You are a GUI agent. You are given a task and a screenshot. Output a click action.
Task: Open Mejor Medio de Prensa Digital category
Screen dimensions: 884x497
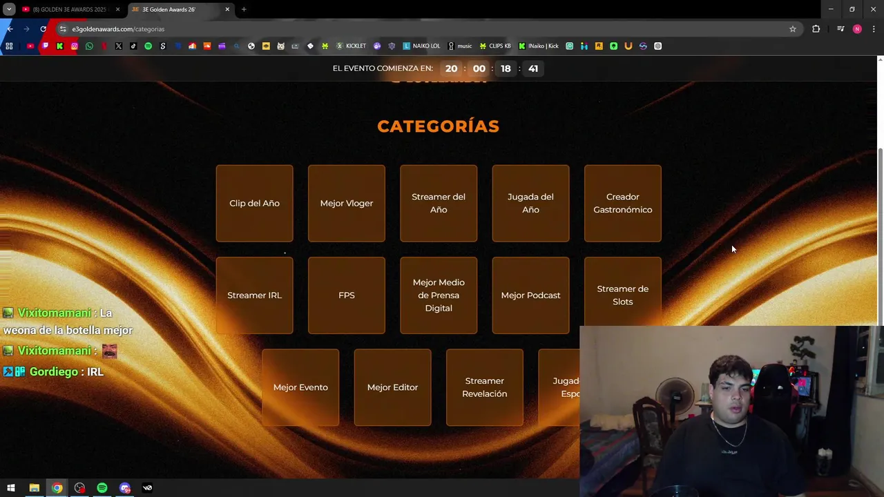pos(439,295)
